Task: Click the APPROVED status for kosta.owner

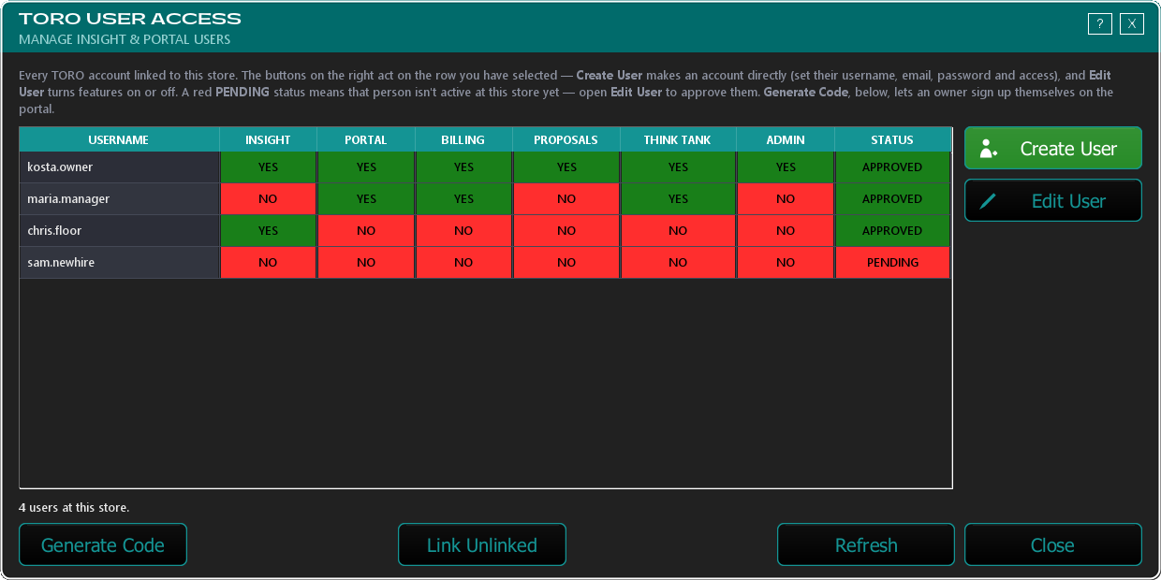Action: (892, 167)
